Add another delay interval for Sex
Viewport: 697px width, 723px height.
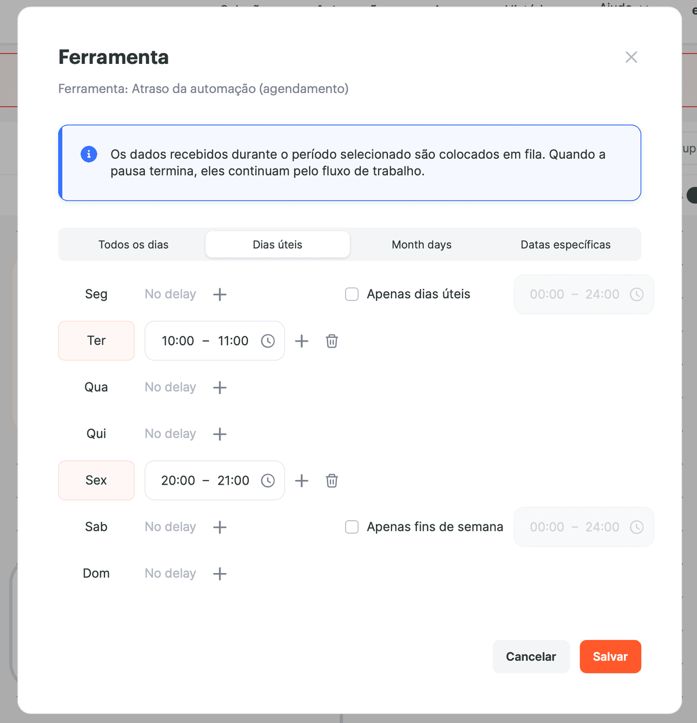[301, 480]
